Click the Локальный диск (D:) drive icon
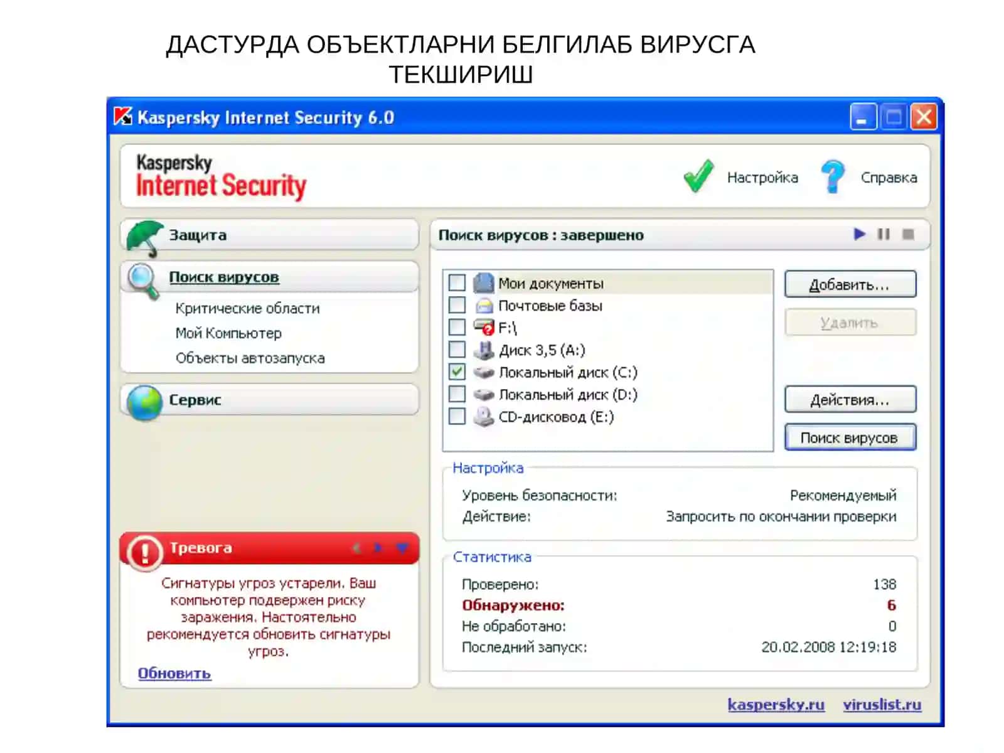This screenshot has height=753, width=1004. tap(484, 394)
